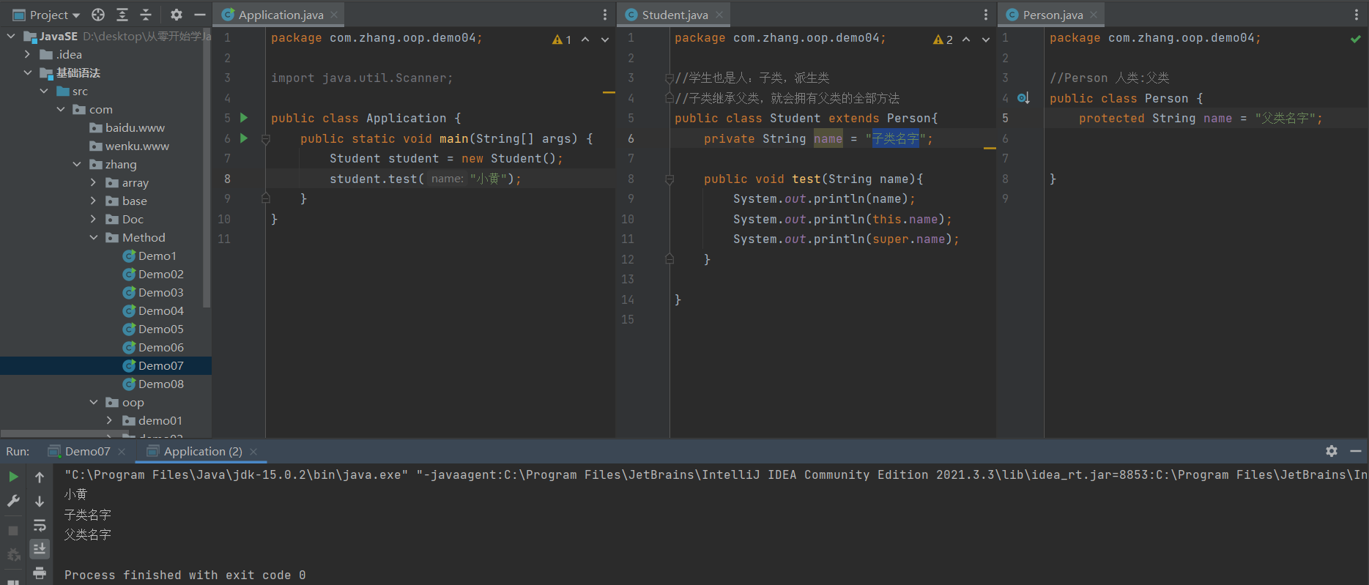This screenshot has height=585, width=1369.
Task: Toggle folding of Student.java comment block start
Action: click(x=669, y=78)
